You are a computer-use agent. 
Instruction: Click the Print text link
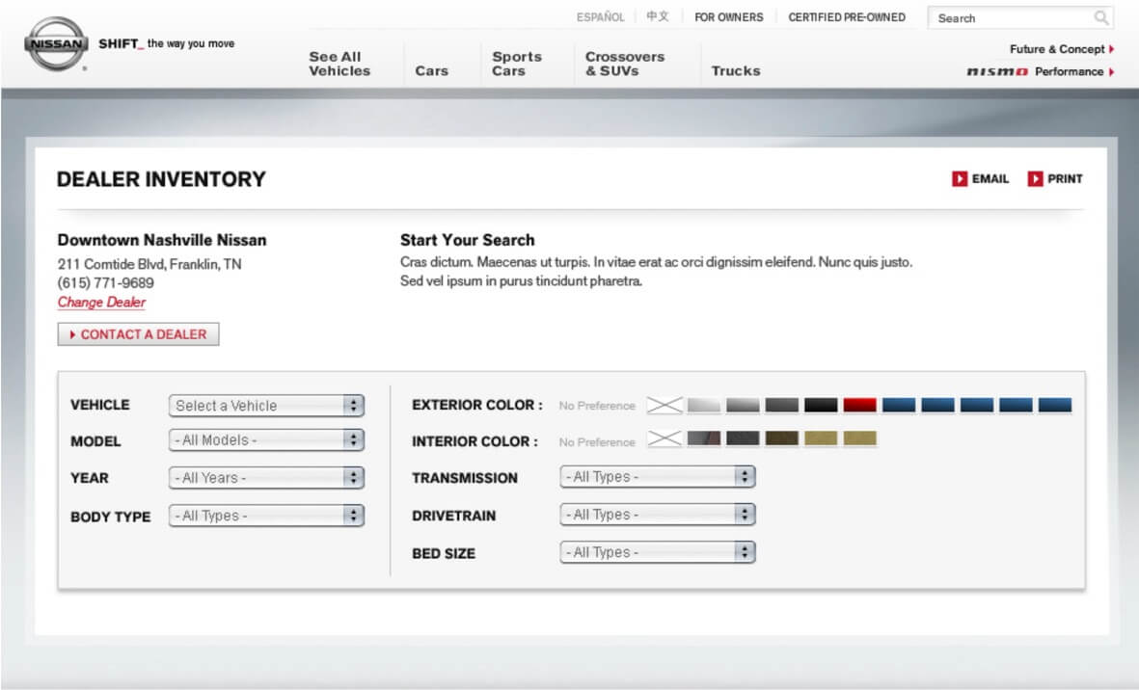[x=1065, y=178]
